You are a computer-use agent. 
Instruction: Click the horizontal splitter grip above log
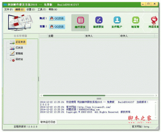click(99, 99)
